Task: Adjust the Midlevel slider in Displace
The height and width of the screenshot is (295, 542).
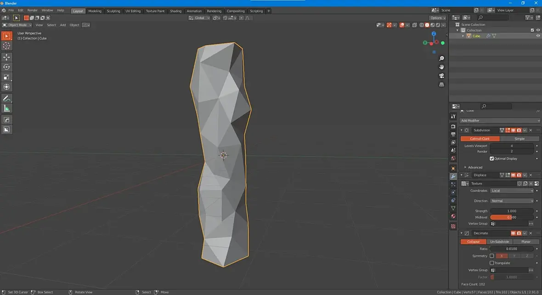Action: [x=512, y=217]
